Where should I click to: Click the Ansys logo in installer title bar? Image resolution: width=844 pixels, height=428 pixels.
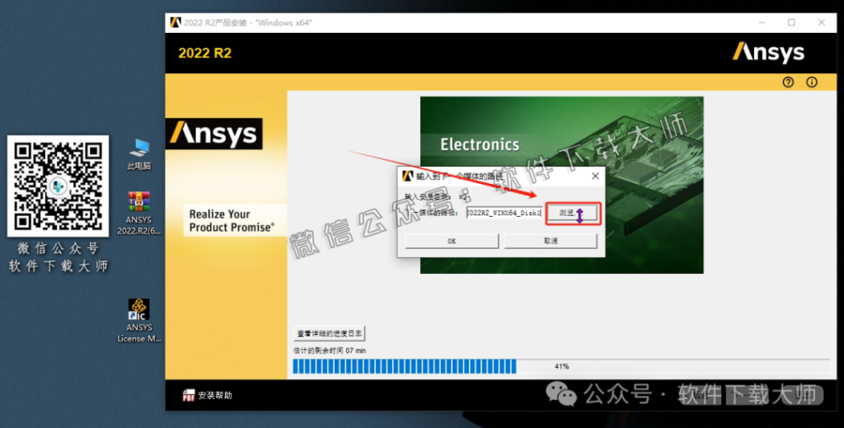pos(176,22)
